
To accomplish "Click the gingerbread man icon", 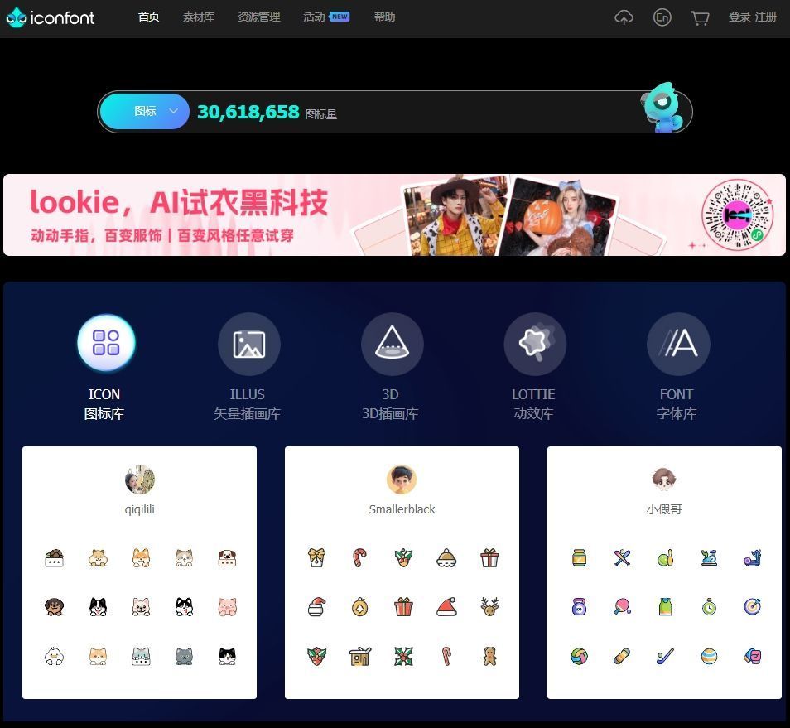I will tap(489, 656).
